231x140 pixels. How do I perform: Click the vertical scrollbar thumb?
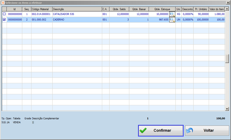(227, 58)
